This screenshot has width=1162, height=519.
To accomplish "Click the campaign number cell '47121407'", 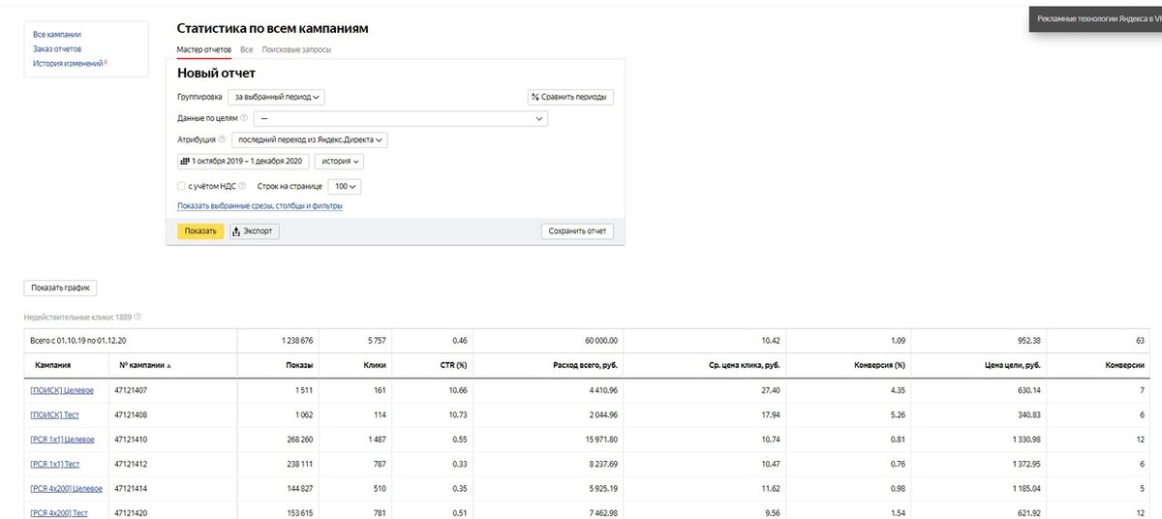I will tap(131, 390).
